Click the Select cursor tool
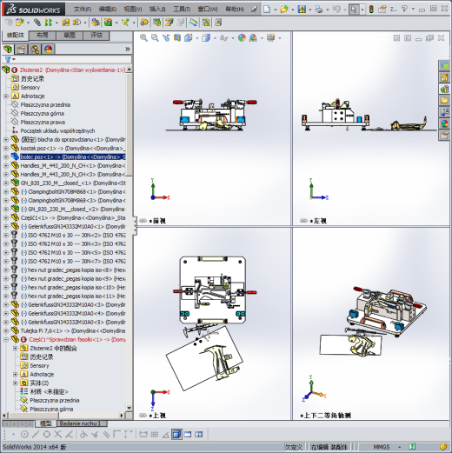 354,10
